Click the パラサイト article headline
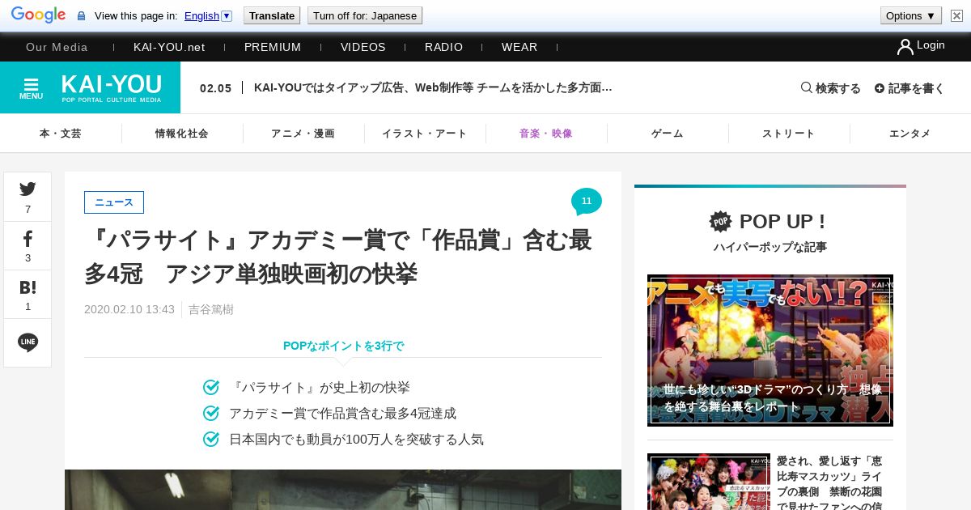This screenshot has height=510, width=971. tap(338, 257)
